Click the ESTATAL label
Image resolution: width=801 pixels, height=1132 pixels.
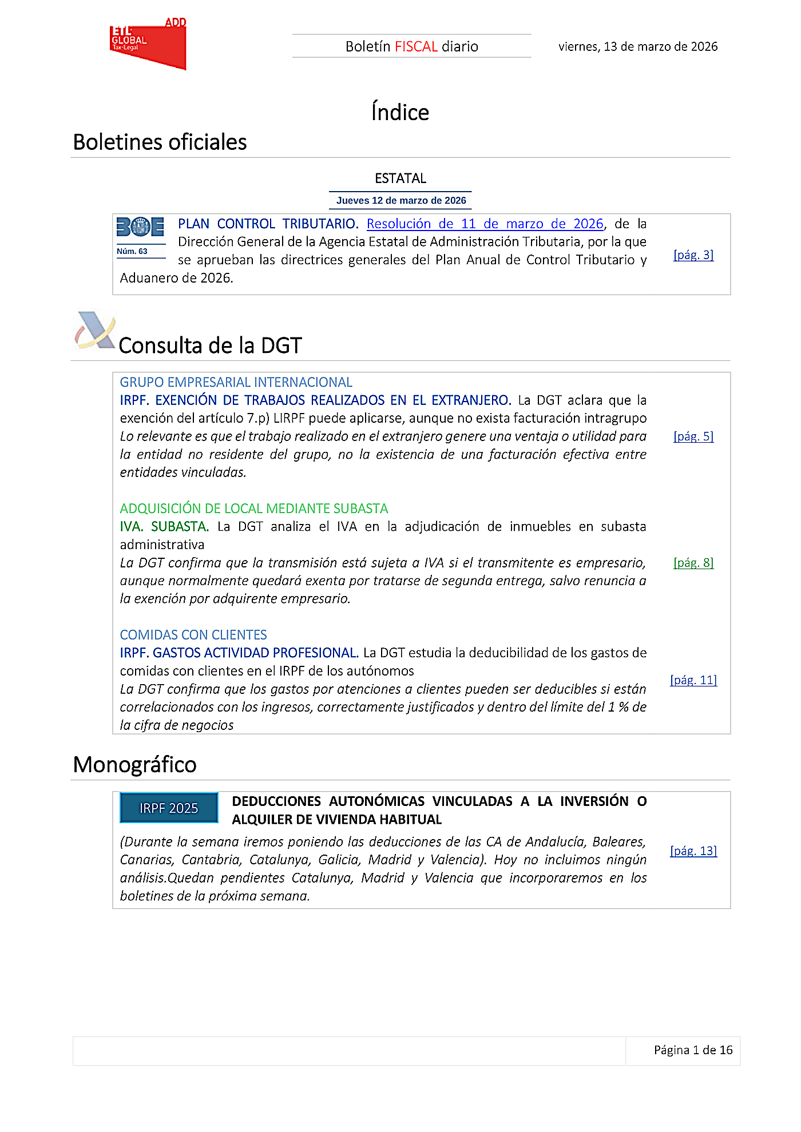pyautogui.click(x=400, y=178)
